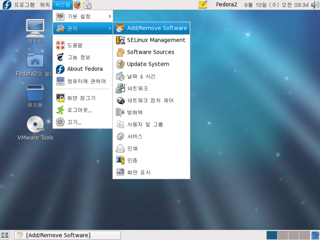Click the 서비스 gear icon
Screen dimensions: 320x240
(120, 137)
